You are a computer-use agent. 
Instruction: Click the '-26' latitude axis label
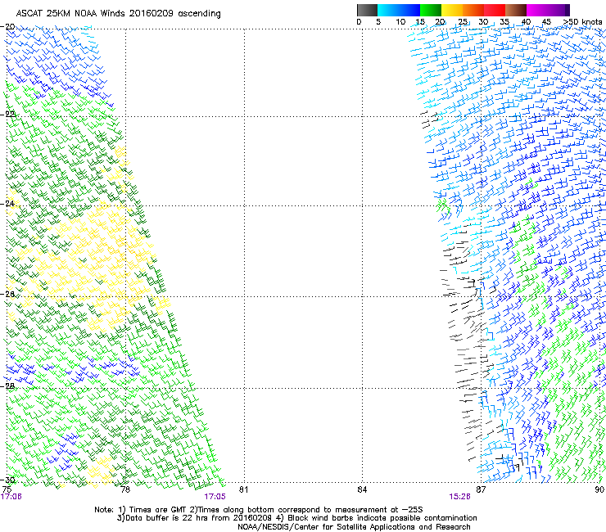[7, 295]
